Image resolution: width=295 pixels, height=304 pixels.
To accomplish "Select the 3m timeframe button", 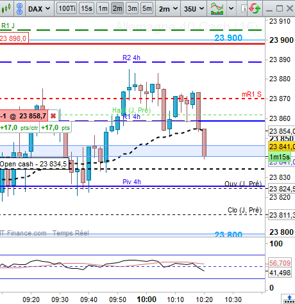I will [x=132, y=8].
